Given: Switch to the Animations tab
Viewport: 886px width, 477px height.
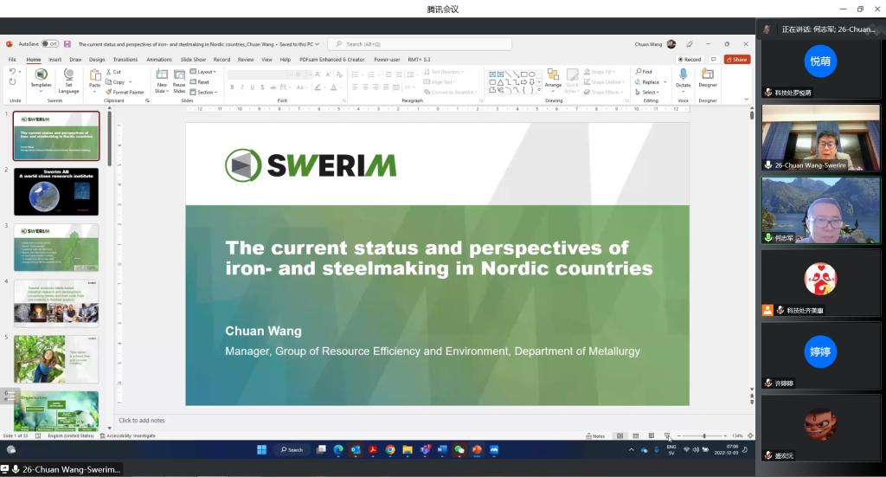Looking at the screenshot, I should coord(159,60).
